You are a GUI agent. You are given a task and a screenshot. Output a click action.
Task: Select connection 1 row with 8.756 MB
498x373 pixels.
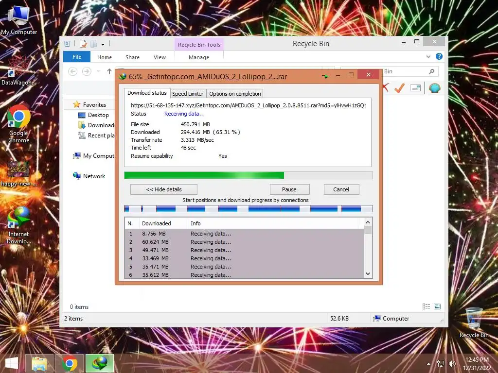244,234
